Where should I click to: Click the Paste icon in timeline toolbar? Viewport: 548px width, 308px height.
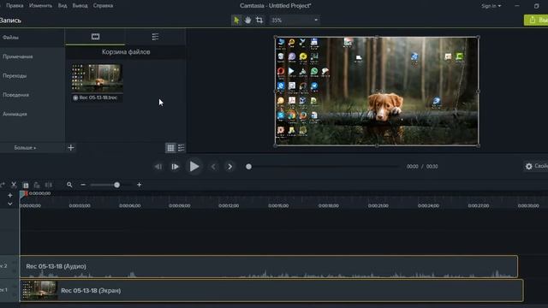pos(37,185)
